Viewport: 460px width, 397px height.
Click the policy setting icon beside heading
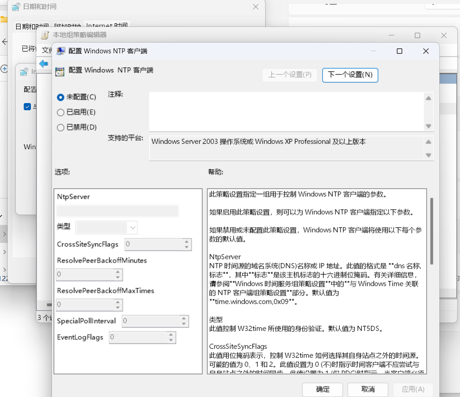(60, 72)
